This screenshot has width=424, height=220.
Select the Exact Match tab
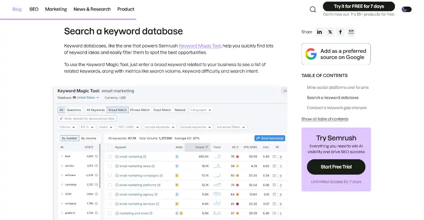tap(162, 110)
